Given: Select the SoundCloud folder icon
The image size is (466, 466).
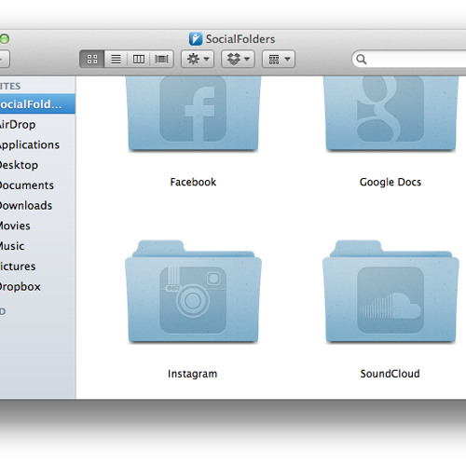Looking at the screenshot, I should (x=391, y=292).
